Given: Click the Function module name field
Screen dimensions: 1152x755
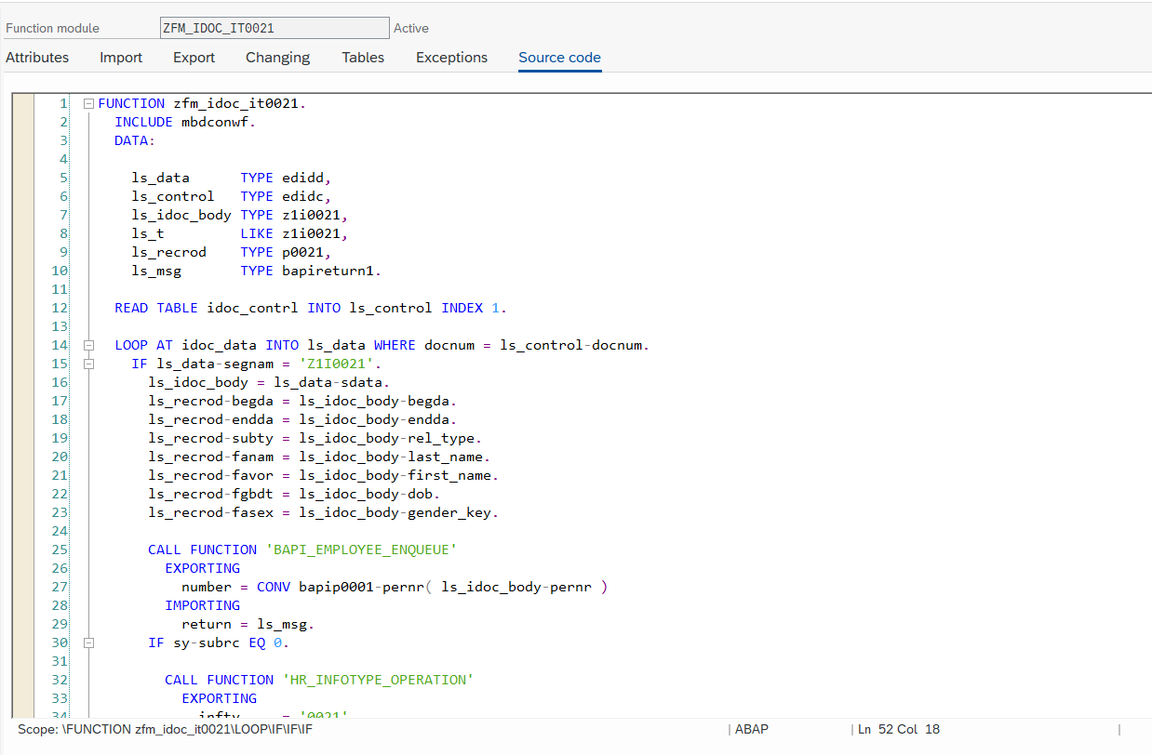Looking at the screenshot, I should 275,28.
